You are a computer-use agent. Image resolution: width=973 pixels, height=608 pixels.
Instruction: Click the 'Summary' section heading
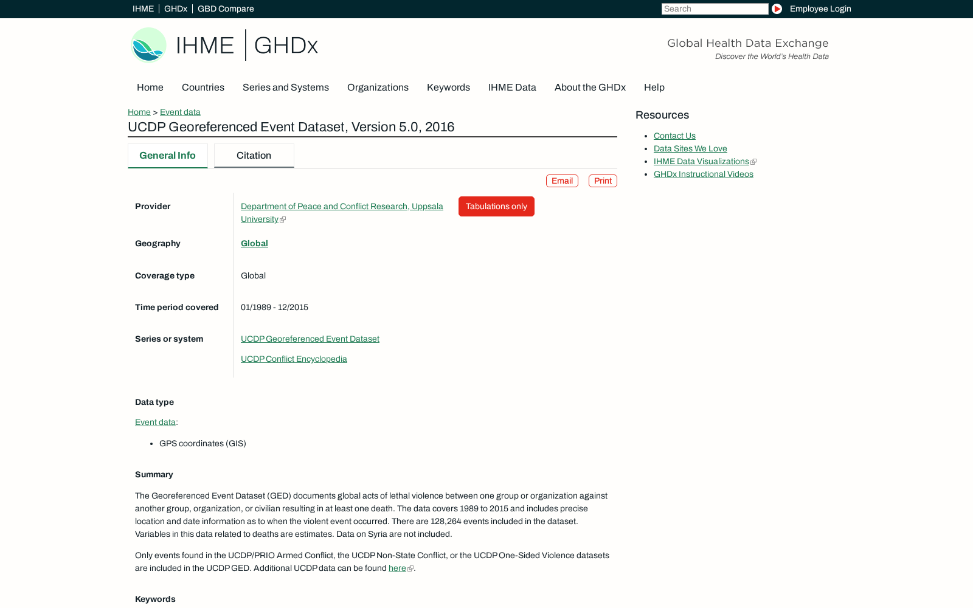(154, 474)
